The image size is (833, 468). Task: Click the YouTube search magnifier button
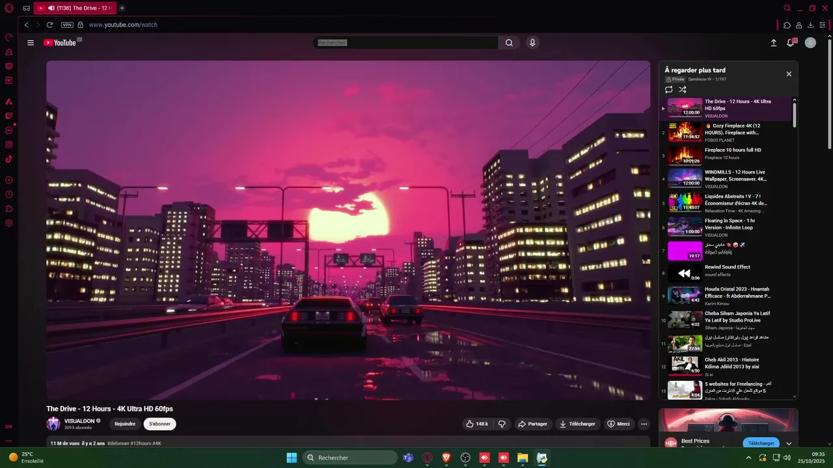point(509,43)
